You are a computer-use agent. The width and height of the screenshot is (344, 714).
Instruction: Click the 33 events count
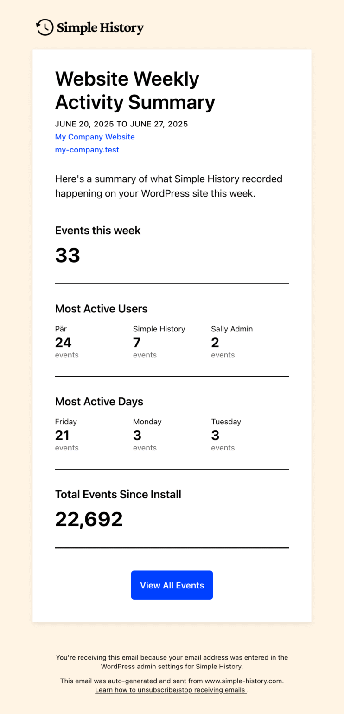click(x=68, y=255)
